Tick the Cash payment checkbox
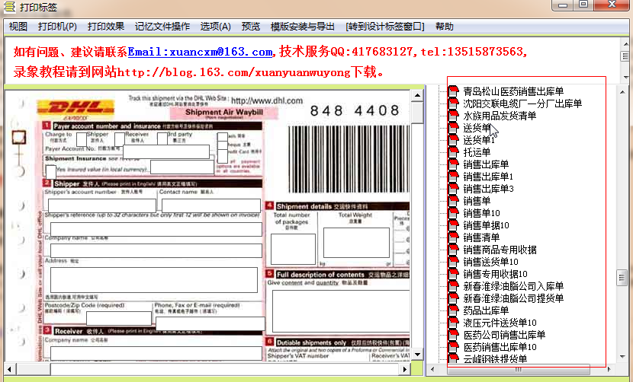633x382 pixels. (x=223, y=137)
